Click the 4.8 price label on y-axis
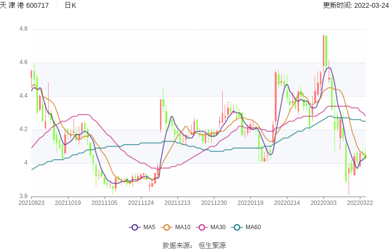Image resolution: width=389 pixels, height=251 pixels. pos(23,29)
